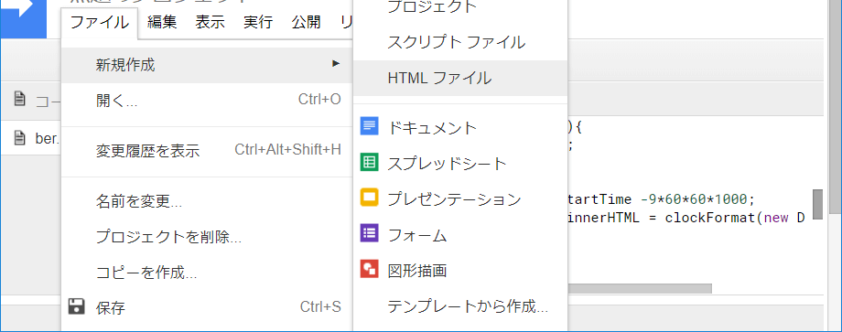
Task: Click code line with clockFormat(new D
Action: point(685,218)
